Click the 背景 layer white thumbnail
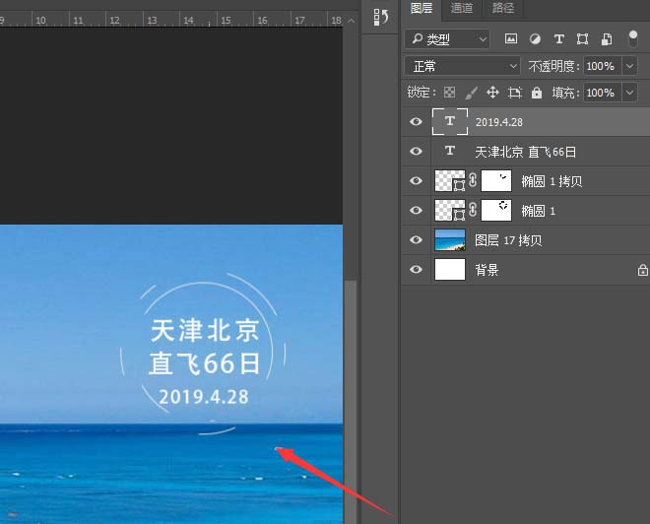This screenshot has height=524, width=650. click(x=450, y=270)
